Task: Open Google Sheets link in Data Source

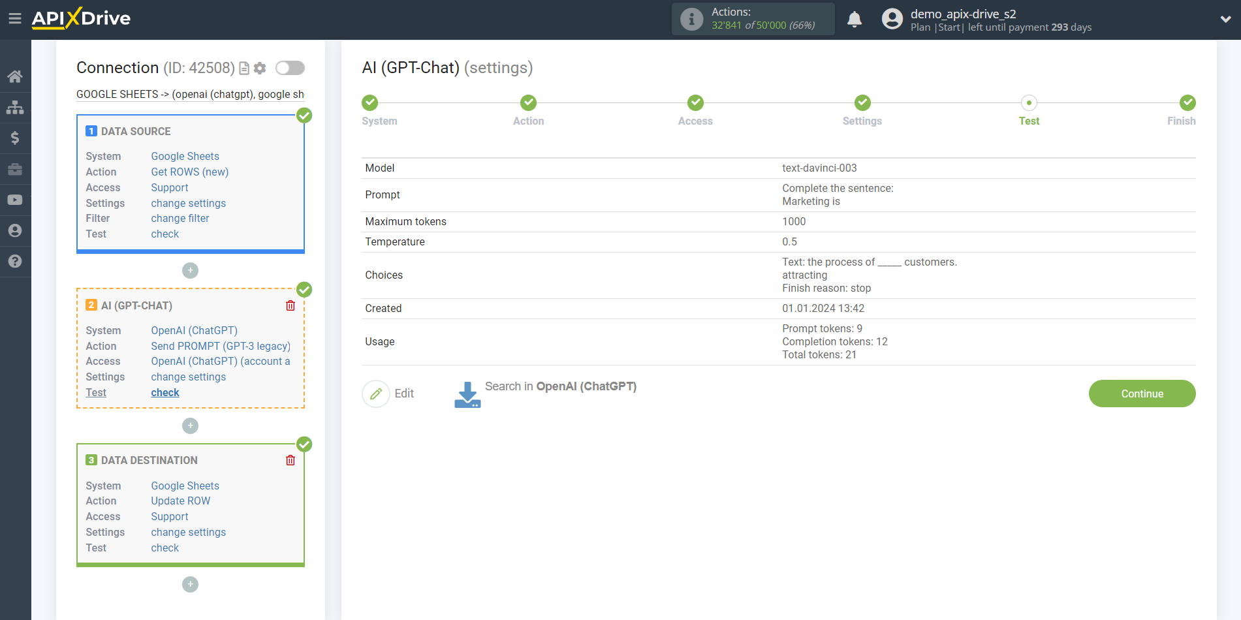Action: (185, 156)
